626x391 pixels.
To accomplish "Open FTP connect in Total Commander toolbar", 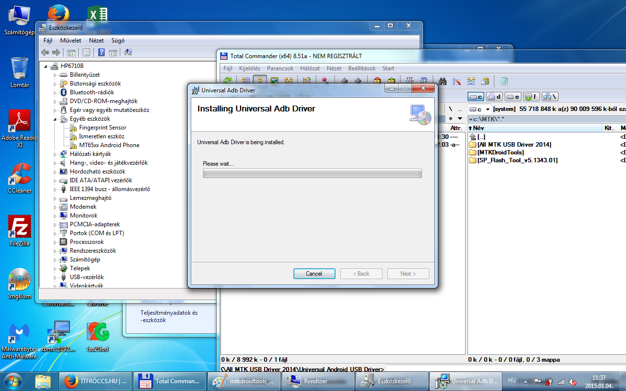I will [x=410, y=81].
